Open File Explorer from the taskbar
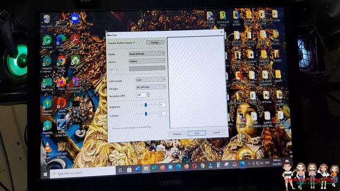The height and width of the screenshot is (191, 340). click(146, 169)
